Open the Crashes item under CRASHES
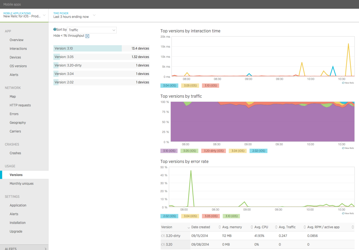 [x=15, y=153]
